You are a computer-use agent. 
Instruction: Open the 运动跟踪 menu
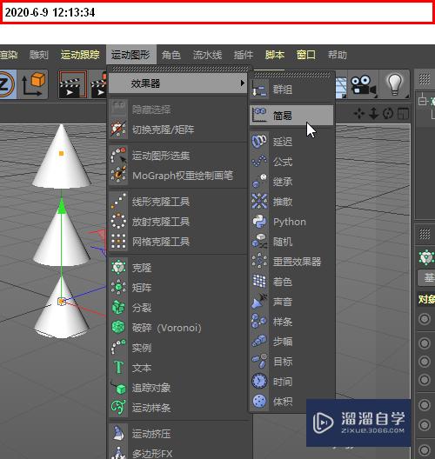click(x=80, y=55)
